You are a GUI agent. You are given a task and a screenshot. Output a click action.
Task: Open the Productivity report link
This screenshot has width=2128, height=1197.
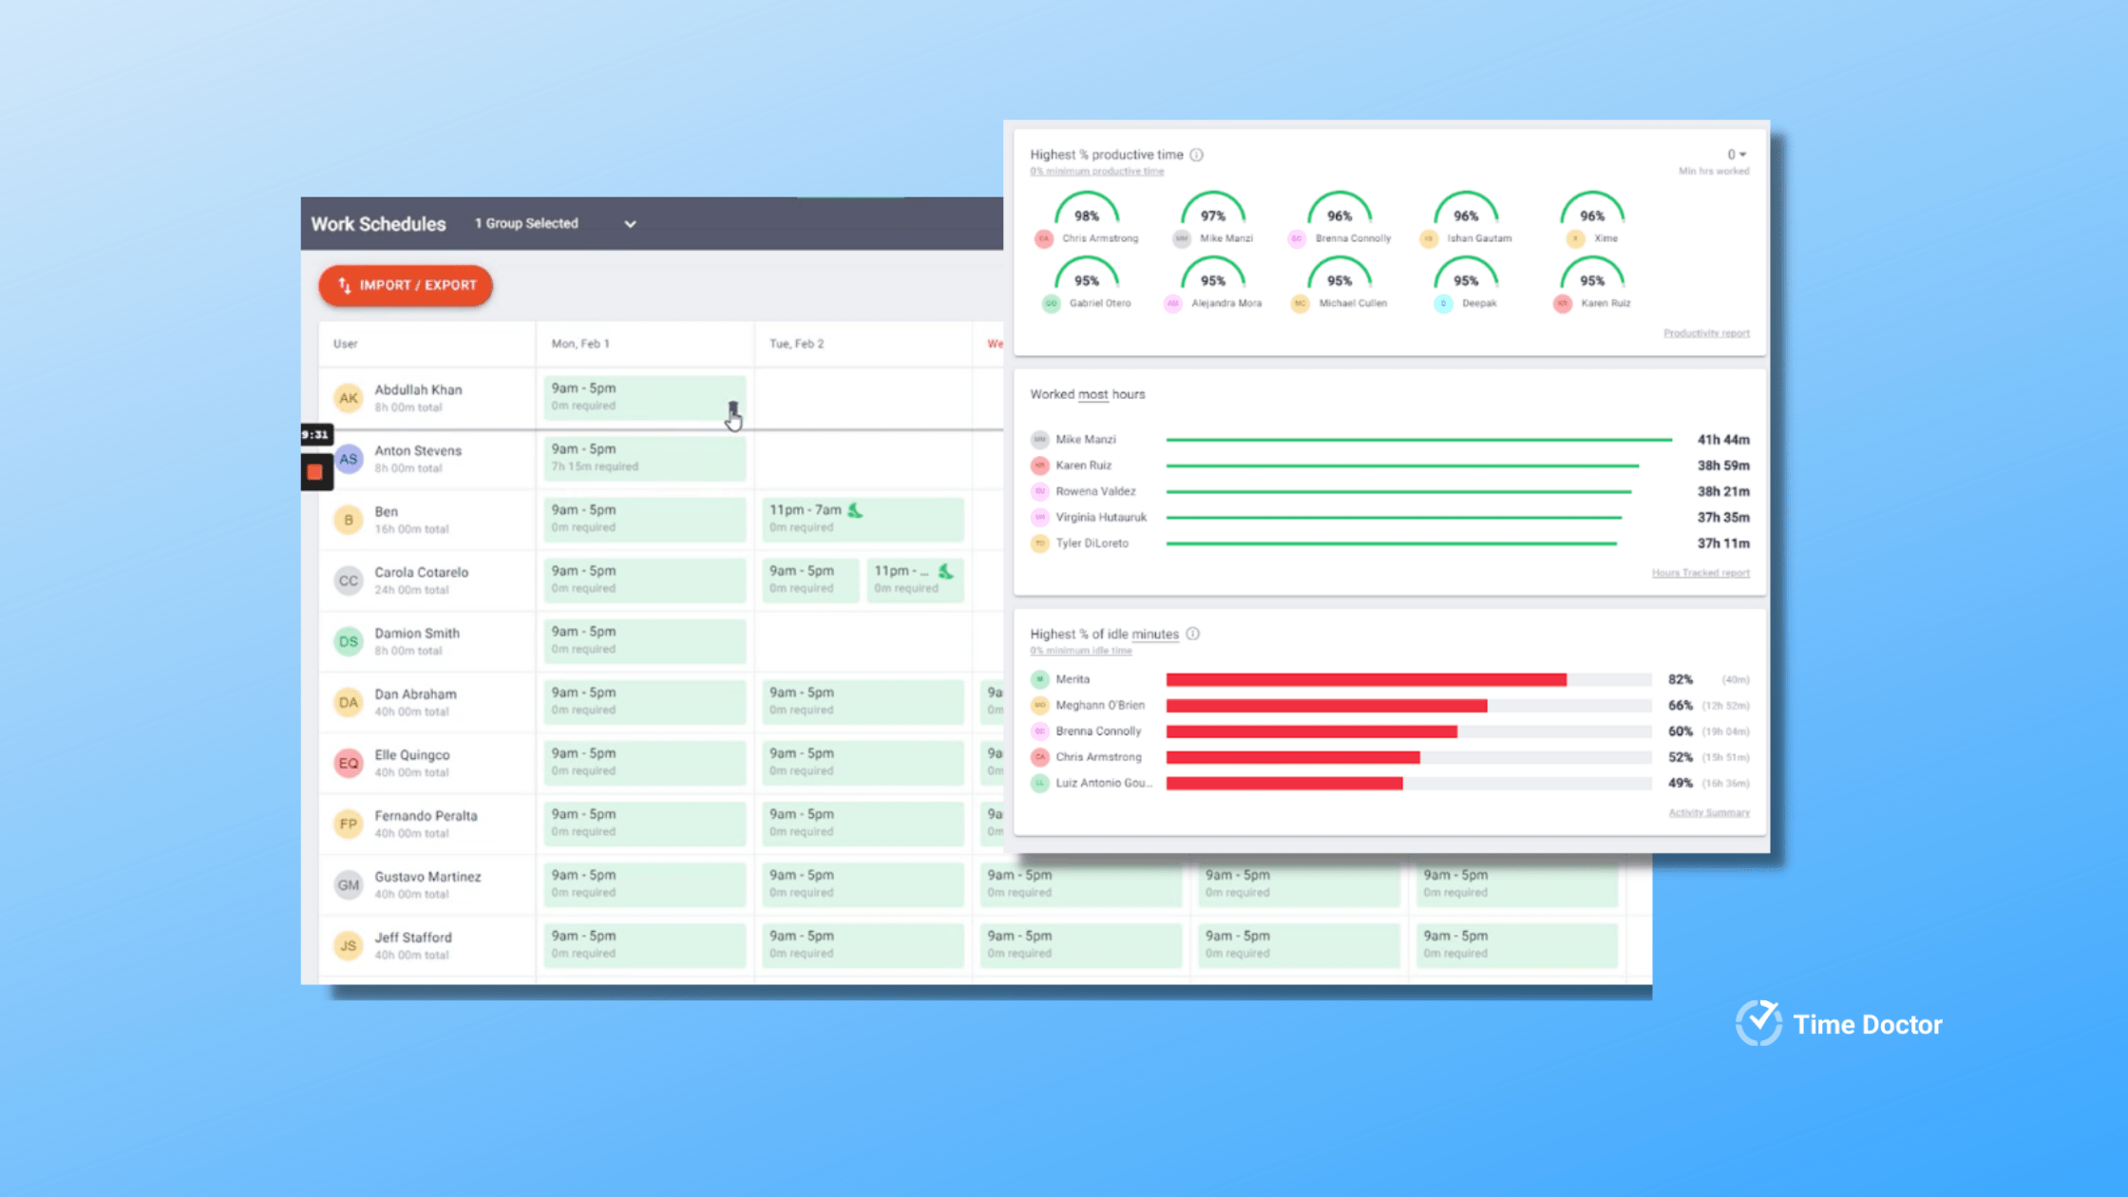point(1706,332)
